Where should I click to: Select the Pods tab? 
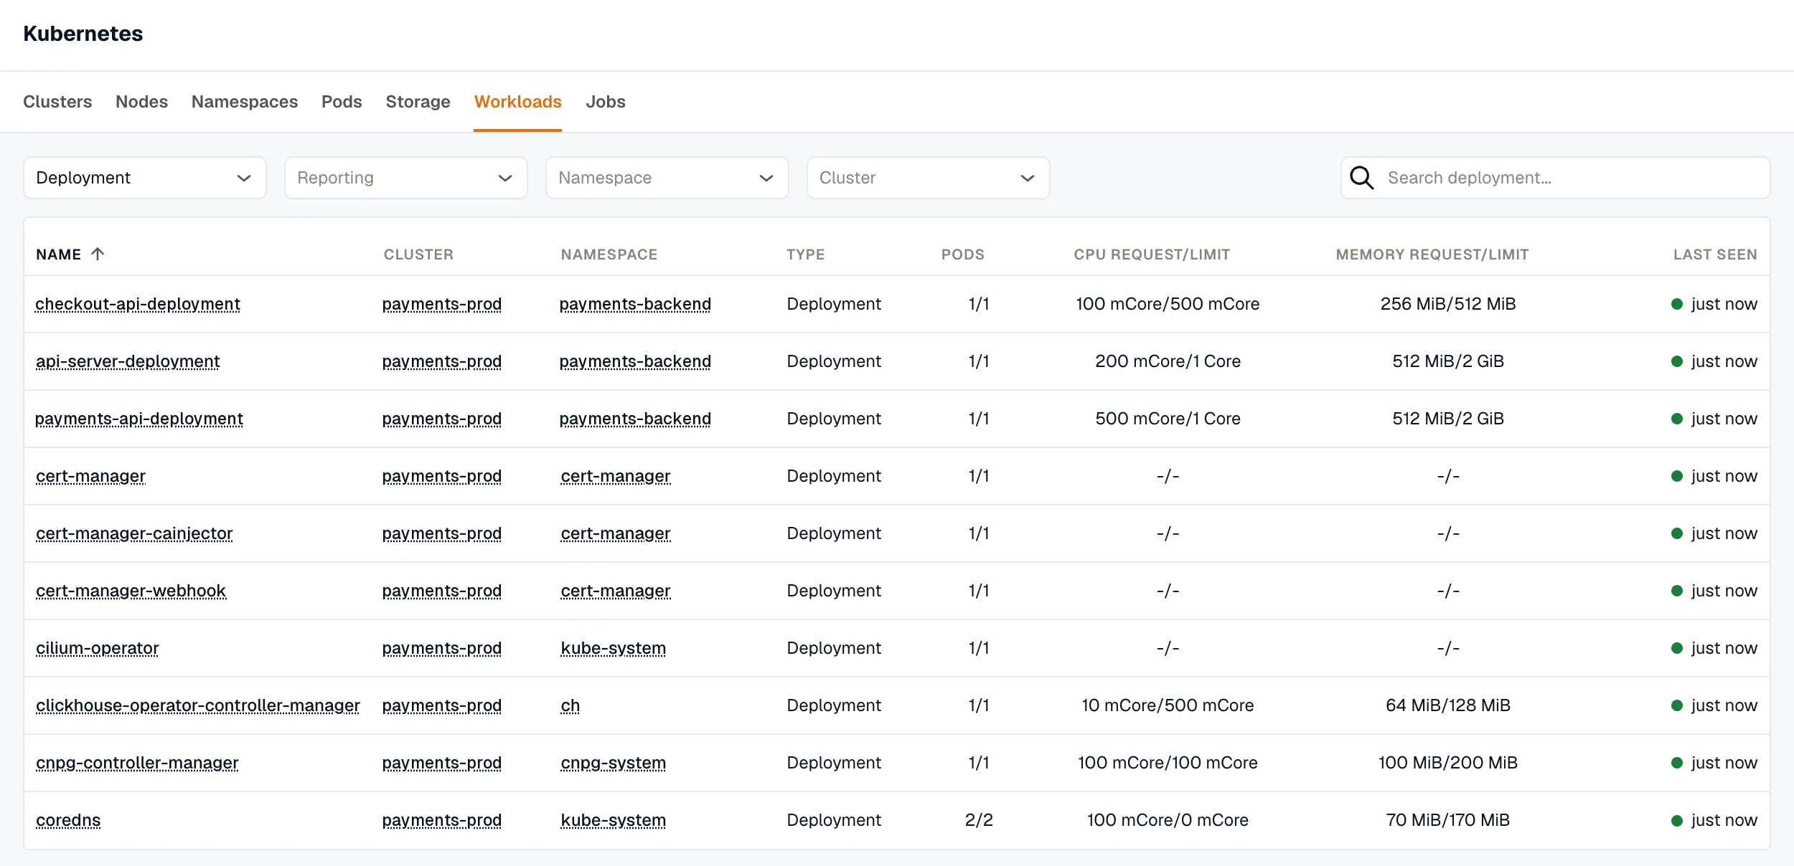[342, 102]
